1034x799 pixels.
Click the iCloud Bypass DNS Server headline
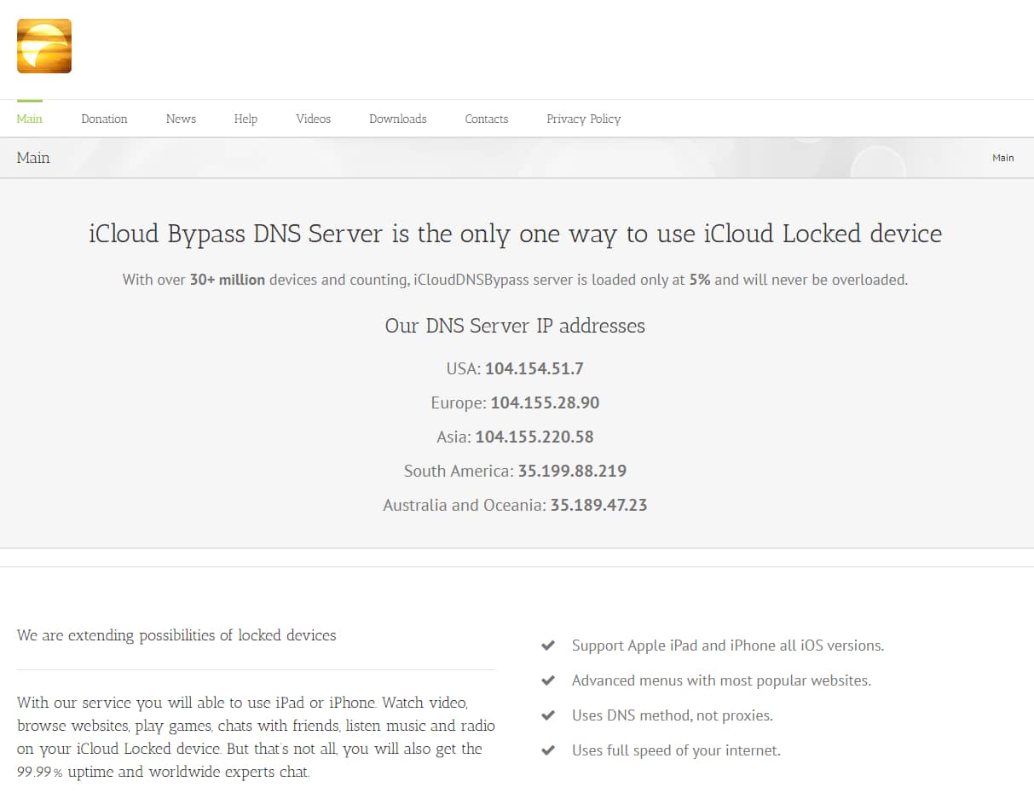pyautogui.click(x=516, y=234)
